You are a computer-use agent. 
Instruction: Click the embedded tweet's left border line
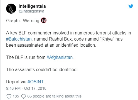coord(0,50)
